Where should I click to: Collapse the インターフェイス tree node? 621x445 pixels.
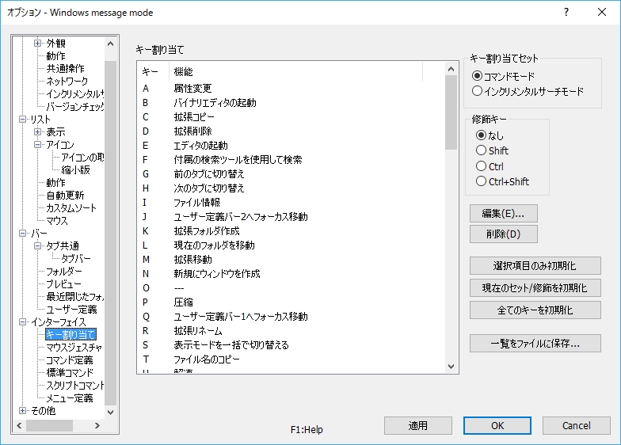coord(22,321)
